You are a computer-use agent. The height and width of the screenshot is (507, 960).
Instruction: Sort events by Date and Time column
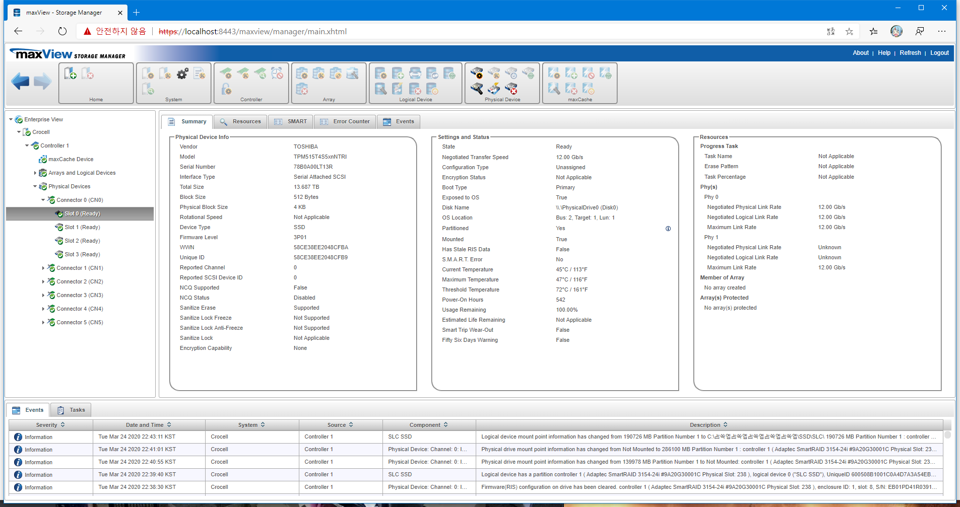click(149, 425)
